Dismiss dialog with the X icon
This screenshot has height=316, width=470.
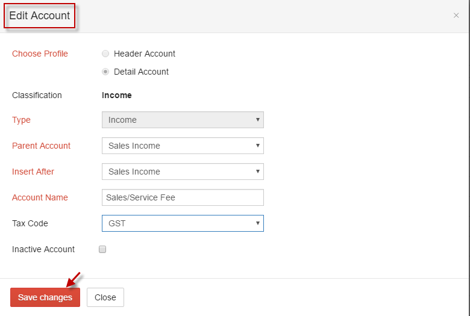pos(456,15)
